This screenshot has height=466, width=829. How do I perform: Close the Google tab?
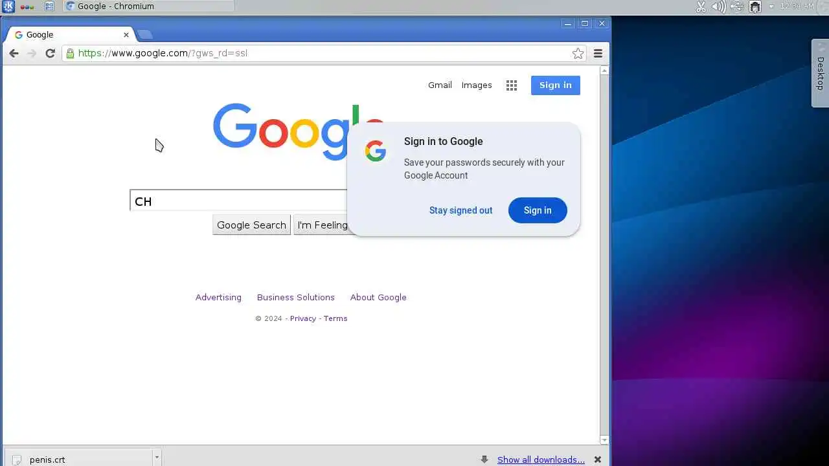(126, 35)
